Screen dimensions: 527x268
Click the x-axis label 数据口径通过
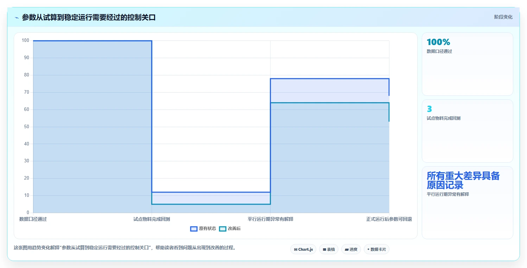pyautogui.click(x=33, y=219)
